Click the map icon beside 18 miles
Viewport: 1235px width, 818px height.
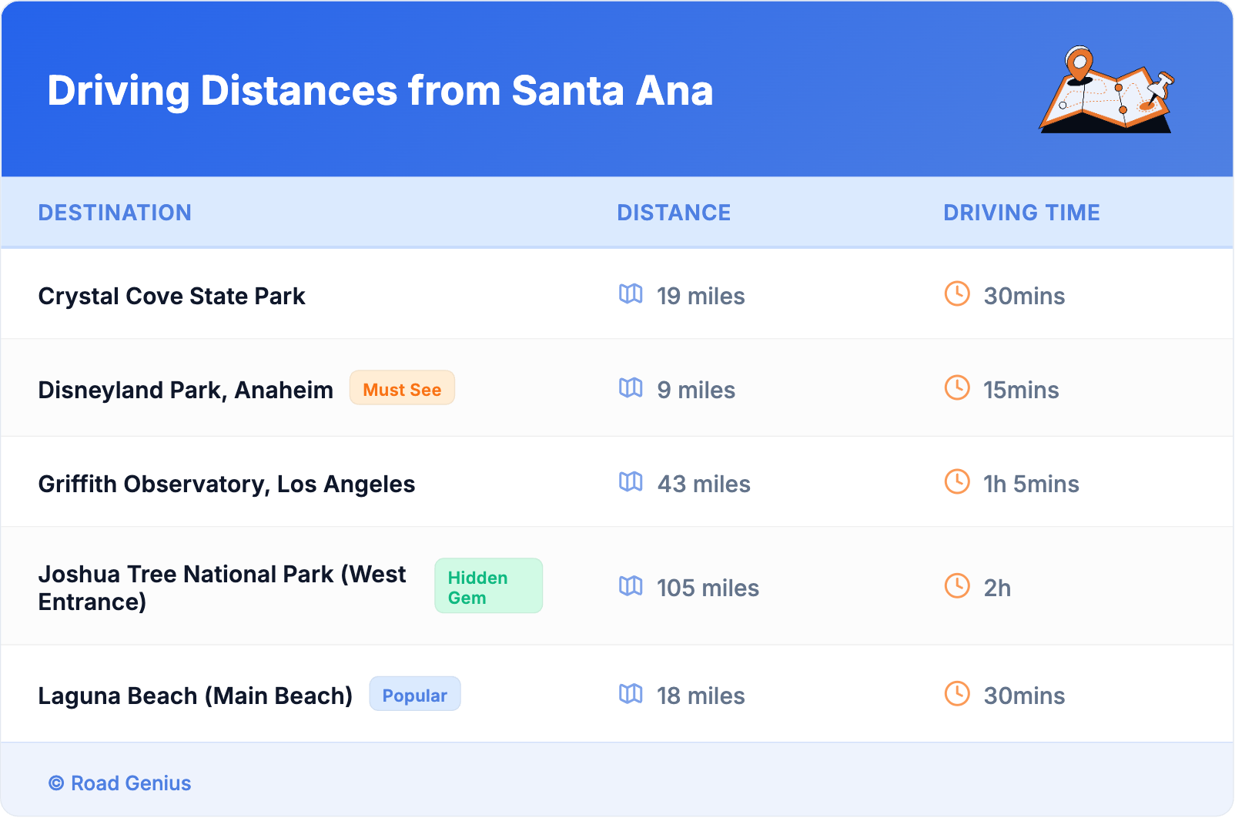point(631,694)
